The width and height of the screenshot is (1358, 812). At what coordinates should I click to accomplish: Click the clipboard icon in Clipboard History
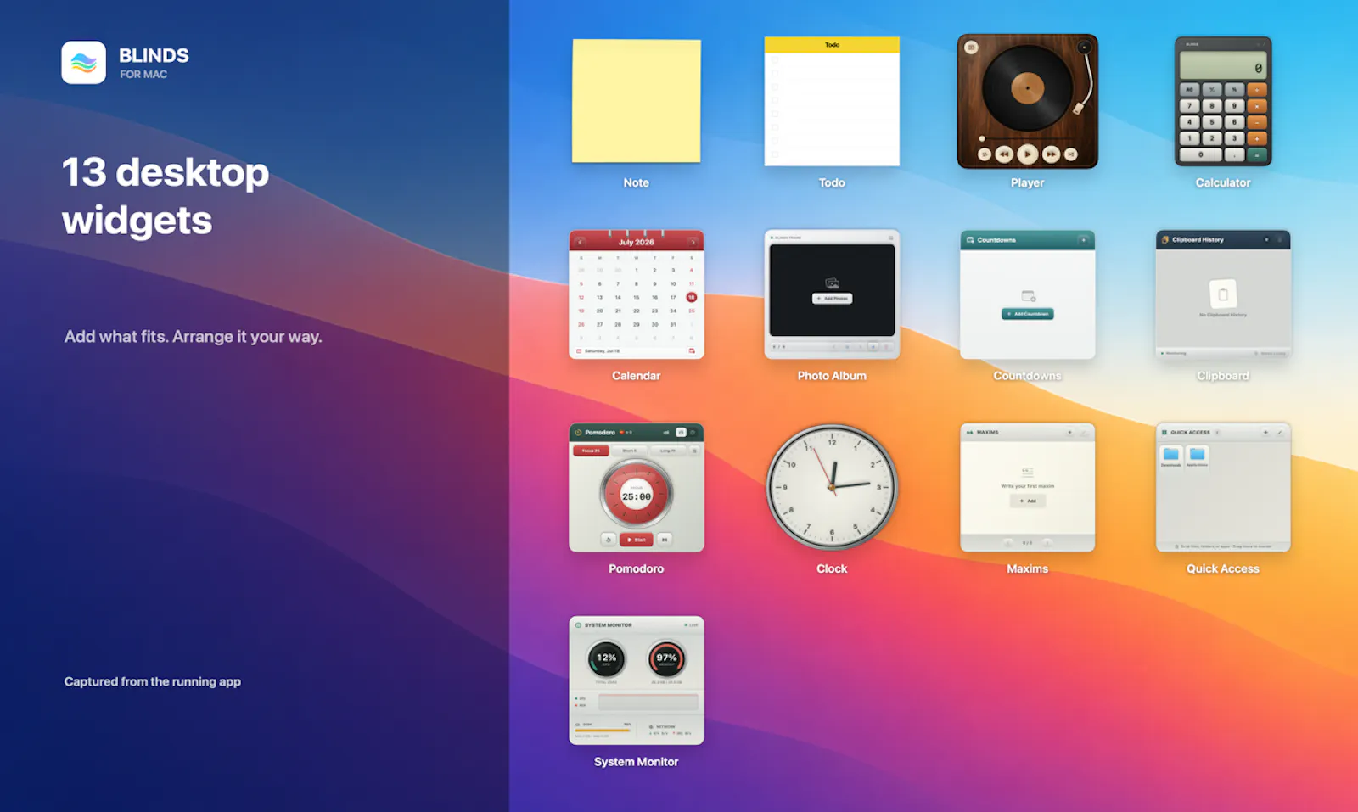(x=1223, y=294)
